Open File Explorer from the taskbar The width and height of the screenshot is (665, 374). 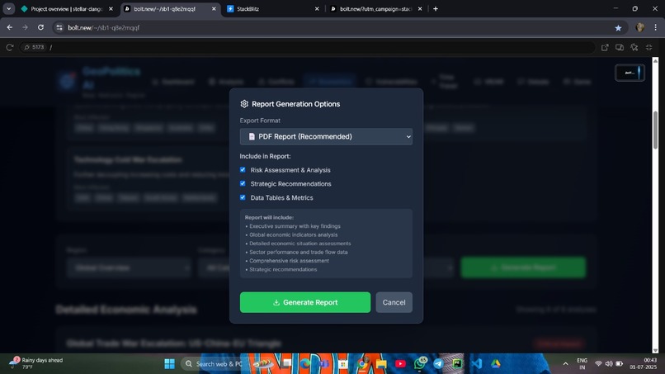tap(381, 364)
